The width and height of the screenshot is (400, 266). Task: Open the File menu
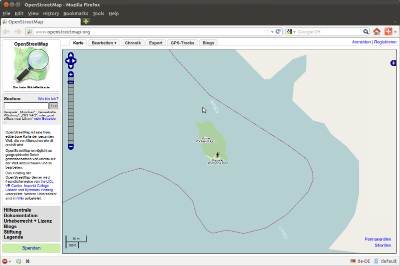tap(6, 13)
